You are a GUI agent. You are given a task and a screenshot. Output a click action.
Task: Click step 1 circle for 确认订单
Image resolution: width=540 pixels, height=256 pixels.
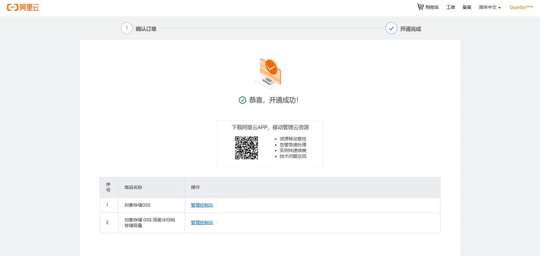point(127,28)
